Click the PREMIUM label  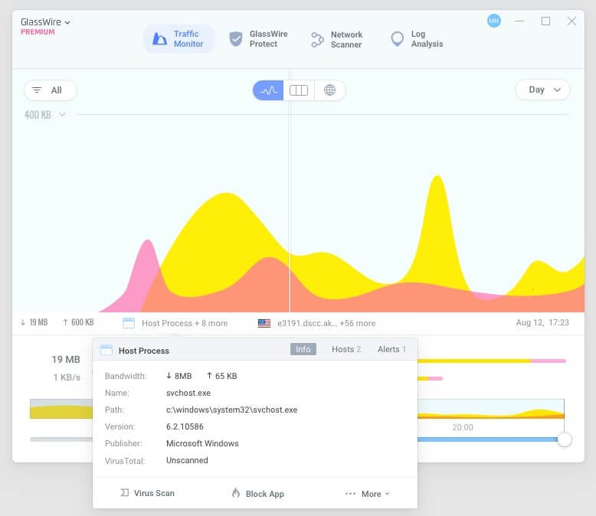[x=38, y=32]
